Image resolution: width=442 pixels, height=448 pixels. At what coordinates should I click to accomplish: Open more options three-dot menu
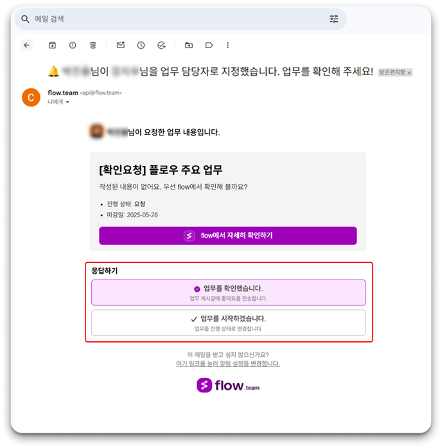(x=227, y=45)
